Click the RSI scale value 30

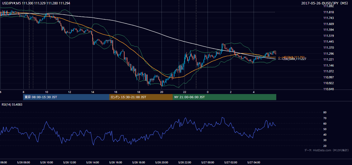coord(325,140)
